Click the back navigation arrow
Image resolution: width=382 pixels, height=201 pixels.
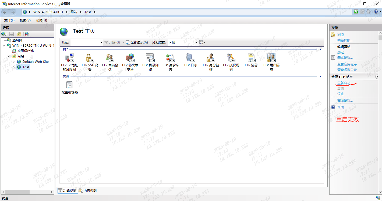click(x=5, y=12)
